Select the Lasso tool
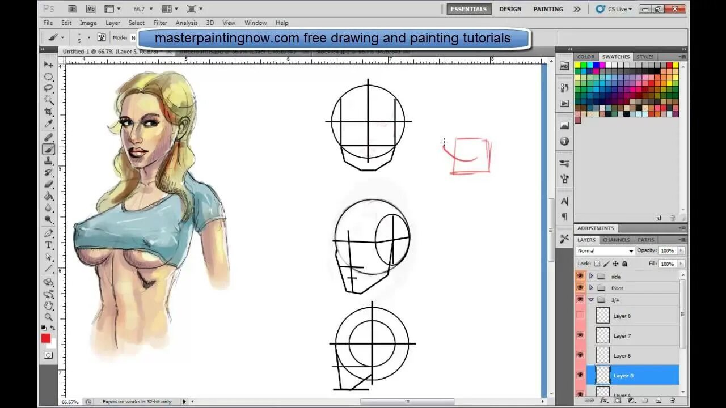Viewport: 726px width, 408px height. 49,88
